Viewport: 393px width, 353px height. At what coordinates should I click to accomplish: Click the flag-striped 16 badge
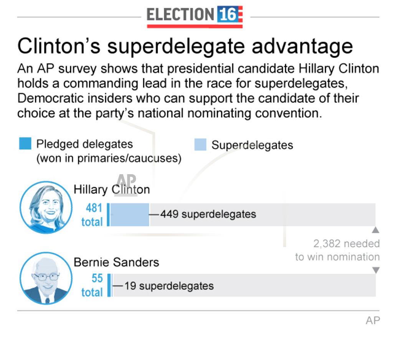(230, 14)
